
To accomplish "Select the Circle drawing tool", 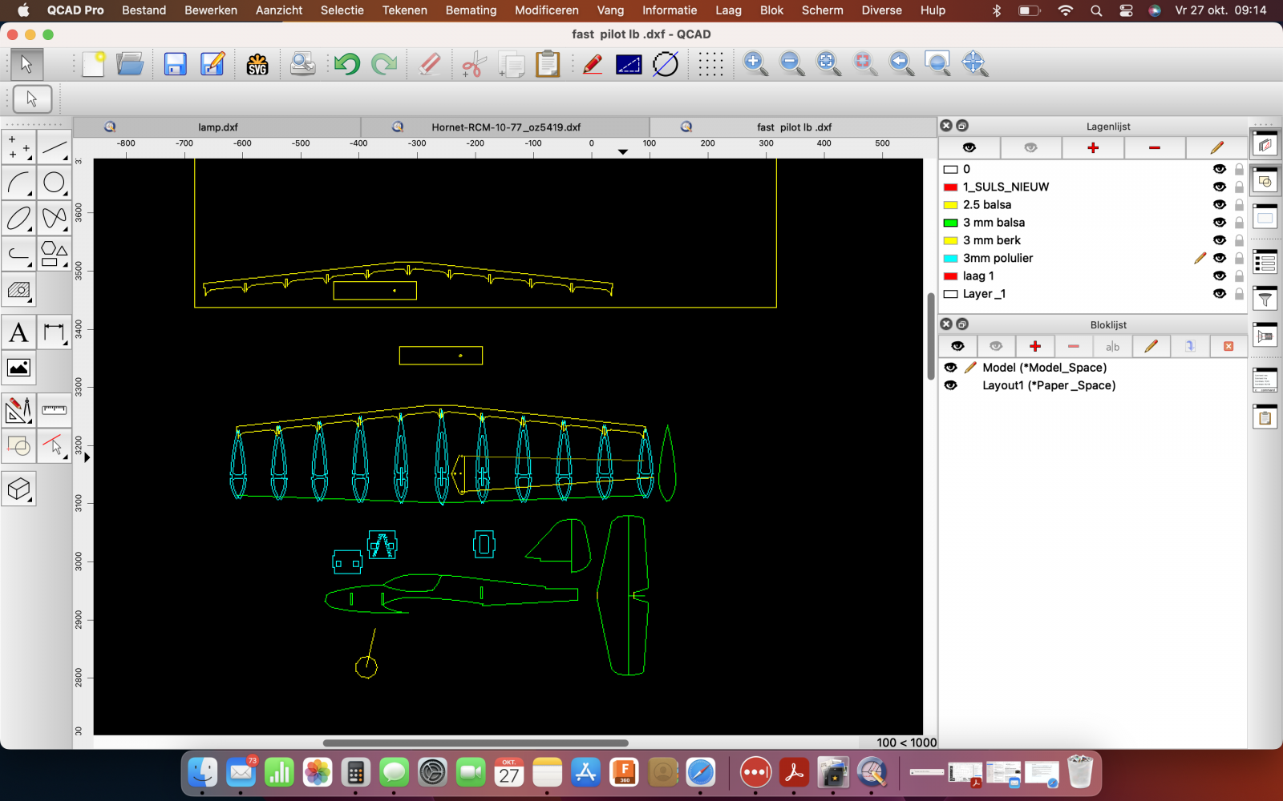I will tap(54, 183).
